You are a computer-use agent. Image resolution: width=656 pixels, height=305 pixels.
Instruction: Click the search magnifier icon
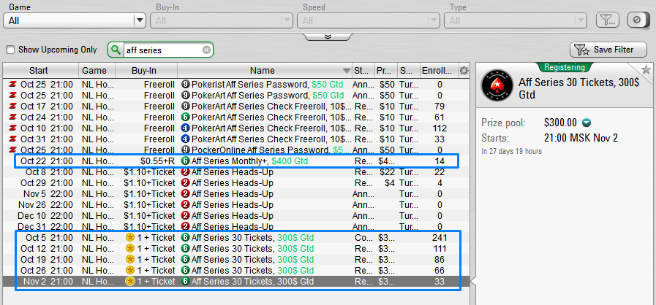click(x=116, y=50)
